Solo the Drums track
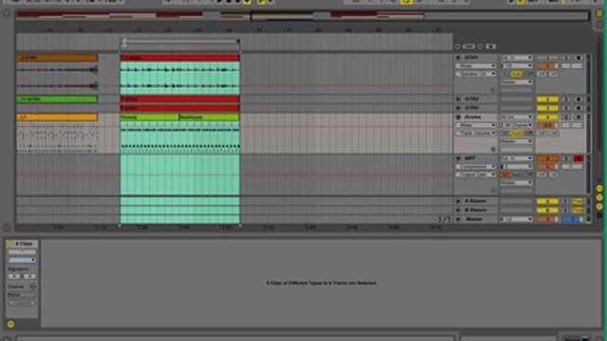 click(566, 117)
